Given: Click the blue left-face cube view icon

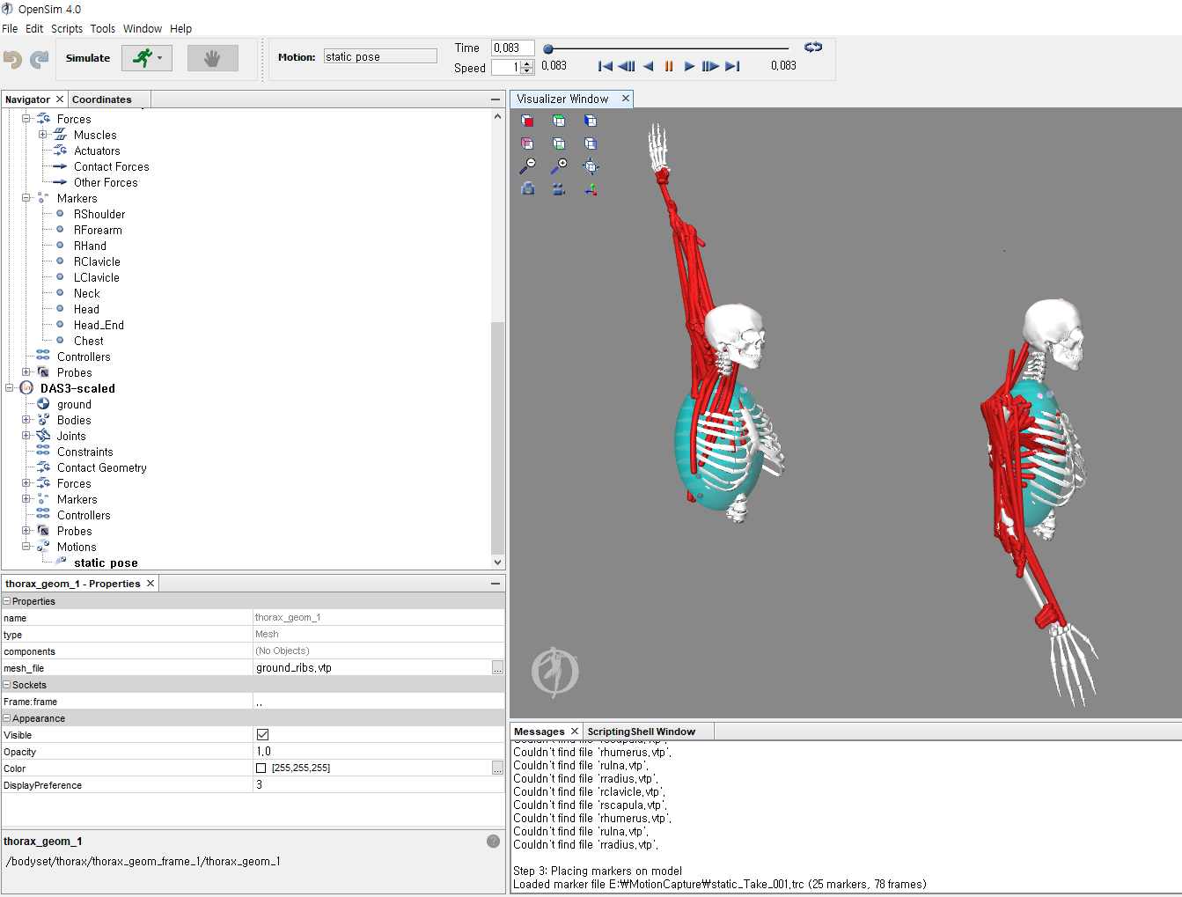Looking at the screenshot, I should tap(591, 121).
